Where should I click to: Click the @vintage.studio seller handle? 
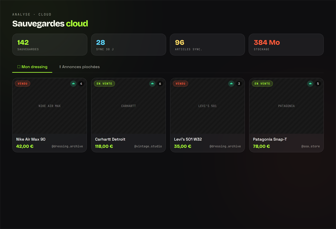(x=148, y=146)
